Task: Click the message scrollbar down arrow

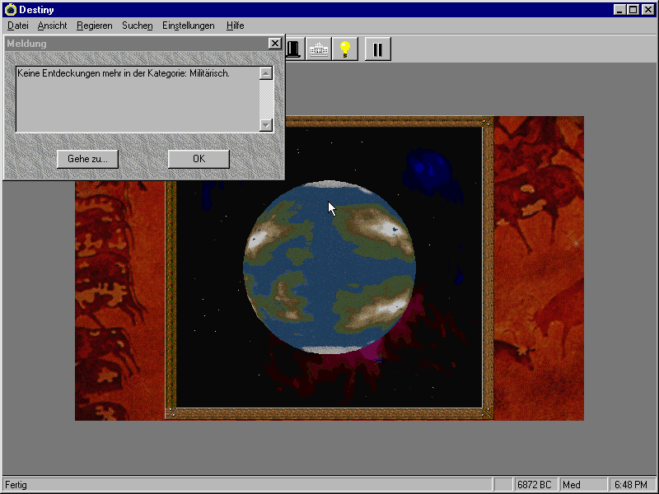Action: 265,125
